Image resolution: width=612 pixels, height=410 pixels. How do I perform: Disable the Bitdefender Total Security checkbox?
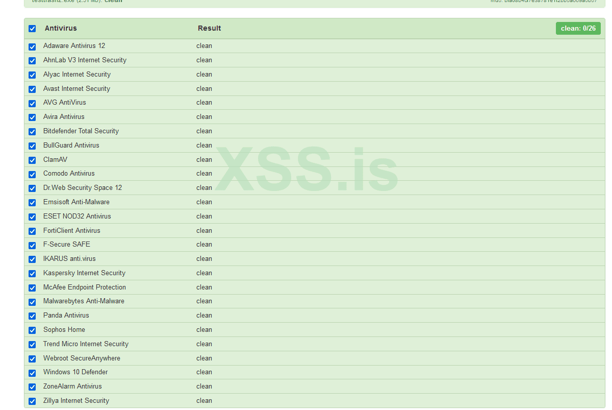pyautogui.click(x=32, y=132)
